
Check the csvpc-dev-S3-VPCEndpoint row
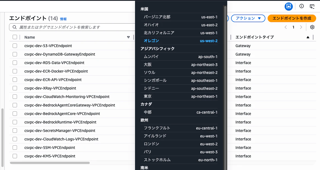click(15, 46)
